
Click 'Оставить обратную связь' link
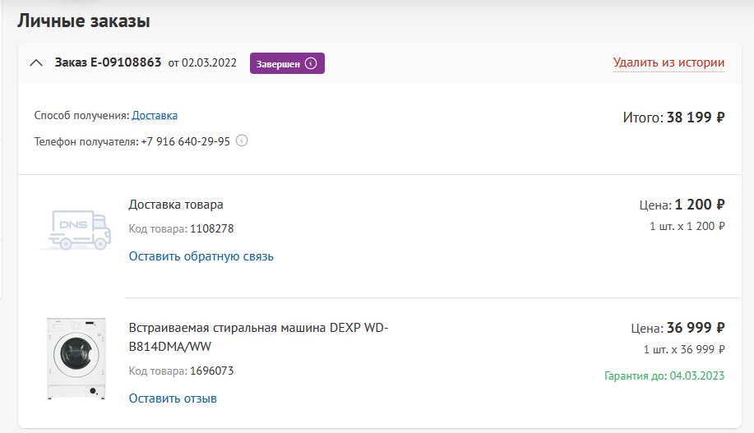[201, 256]
